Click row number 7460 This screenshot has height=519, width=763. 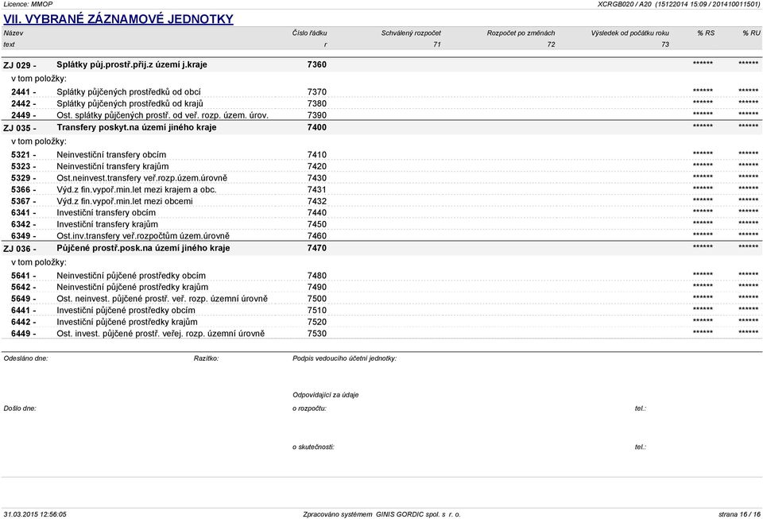pyautogui.click(x=317, y=236)
